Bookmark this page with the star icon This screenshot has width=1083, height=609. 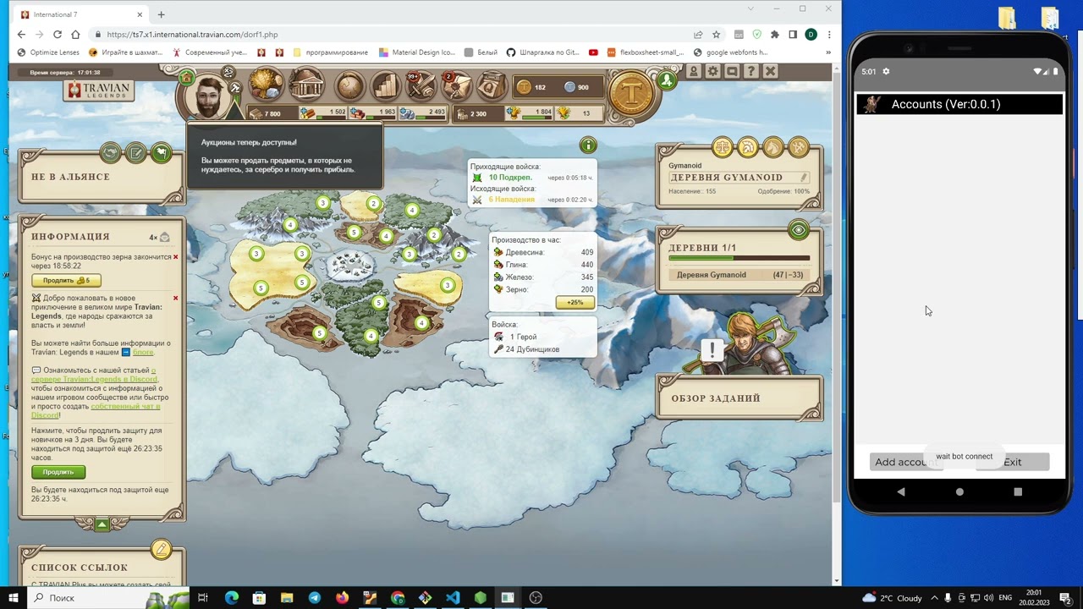717,35
